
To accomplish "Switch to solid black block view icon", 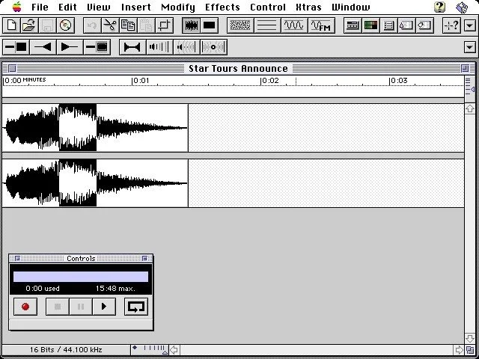I will [210, 25].
